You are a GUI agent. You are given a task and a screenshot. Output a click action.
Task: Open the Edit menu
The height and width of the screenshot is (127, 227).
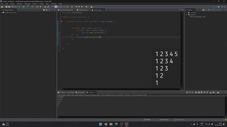6,4
